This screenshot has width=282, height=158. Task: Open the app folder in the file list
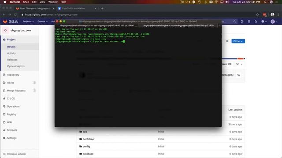click(85, 132)
